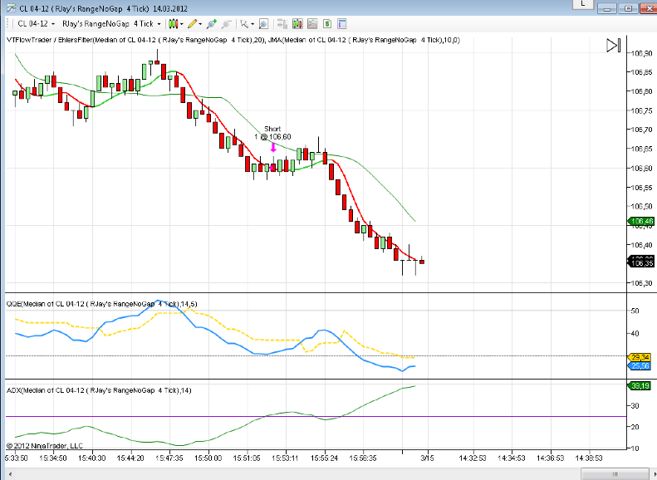The width and height of the screenshot is (657, 480).
Task: Open the cursor pointer type dropdown
Action: [x=247, y=24]
